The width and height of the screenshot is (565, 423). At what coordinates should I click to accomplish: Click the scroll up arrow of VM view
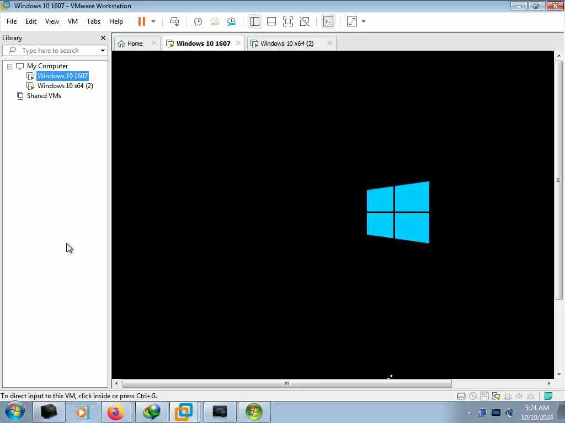click(559, 56)
